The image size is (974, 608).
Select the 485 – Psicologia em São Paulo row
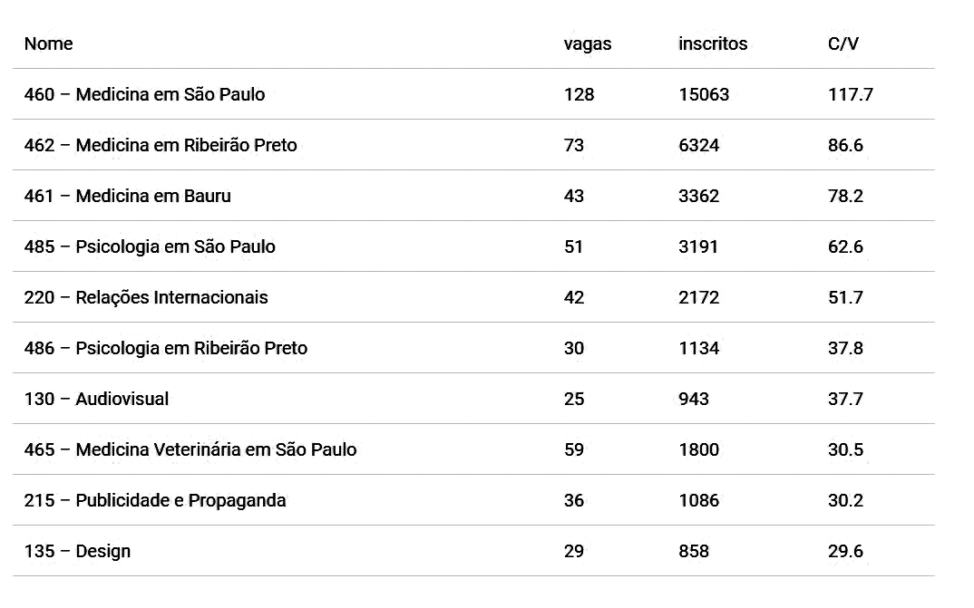coord(473,246)
